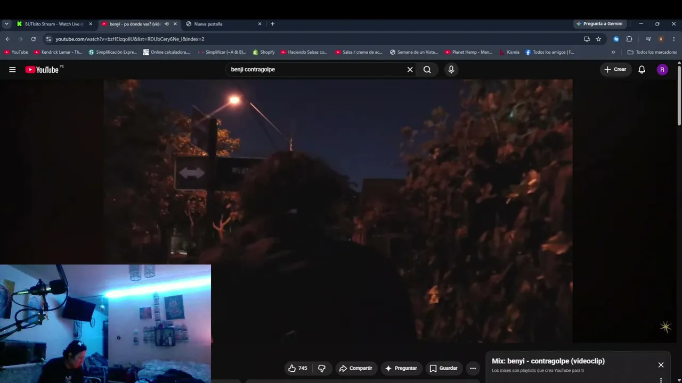
Task: Close the BUTIsito Stream tab
Action: click(91, 24)
